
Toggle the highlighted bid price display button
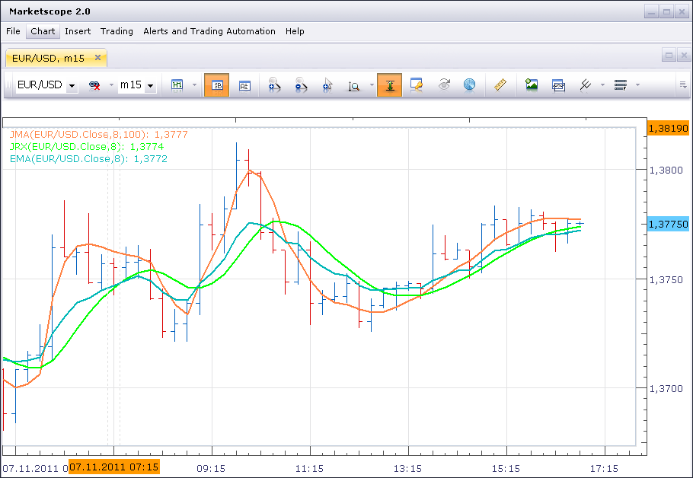click(x=216, y=84)
